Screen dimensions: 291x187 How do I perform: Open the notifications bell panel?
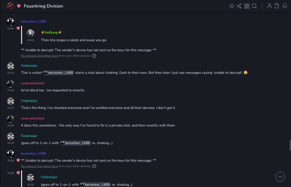(x=285, y=6)
